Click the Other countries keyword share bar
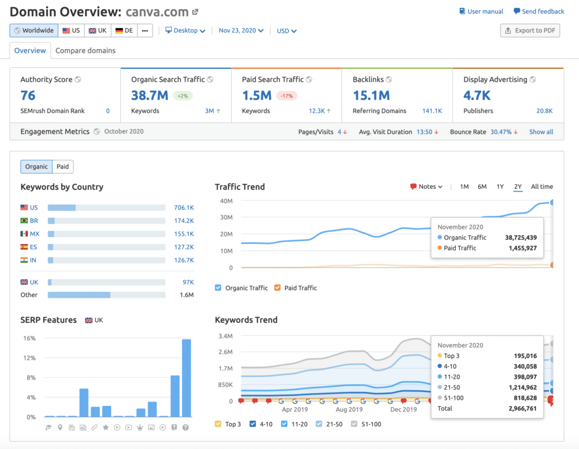This screenshot has height=449, width=579. coord(107,295)
